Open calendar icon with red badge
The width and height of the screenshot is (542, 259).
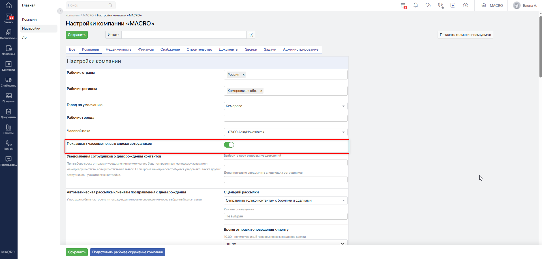tap(404, 5)
